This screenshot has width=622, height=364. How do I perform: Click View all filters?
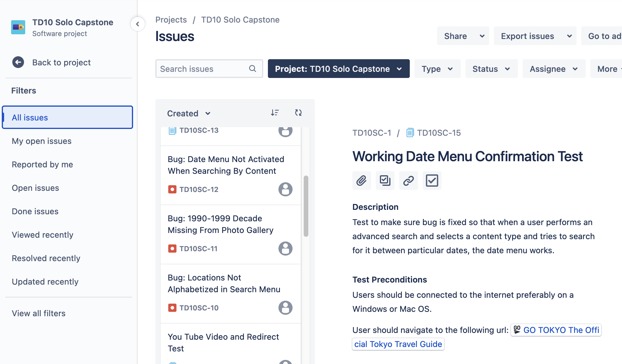(38, 313)
